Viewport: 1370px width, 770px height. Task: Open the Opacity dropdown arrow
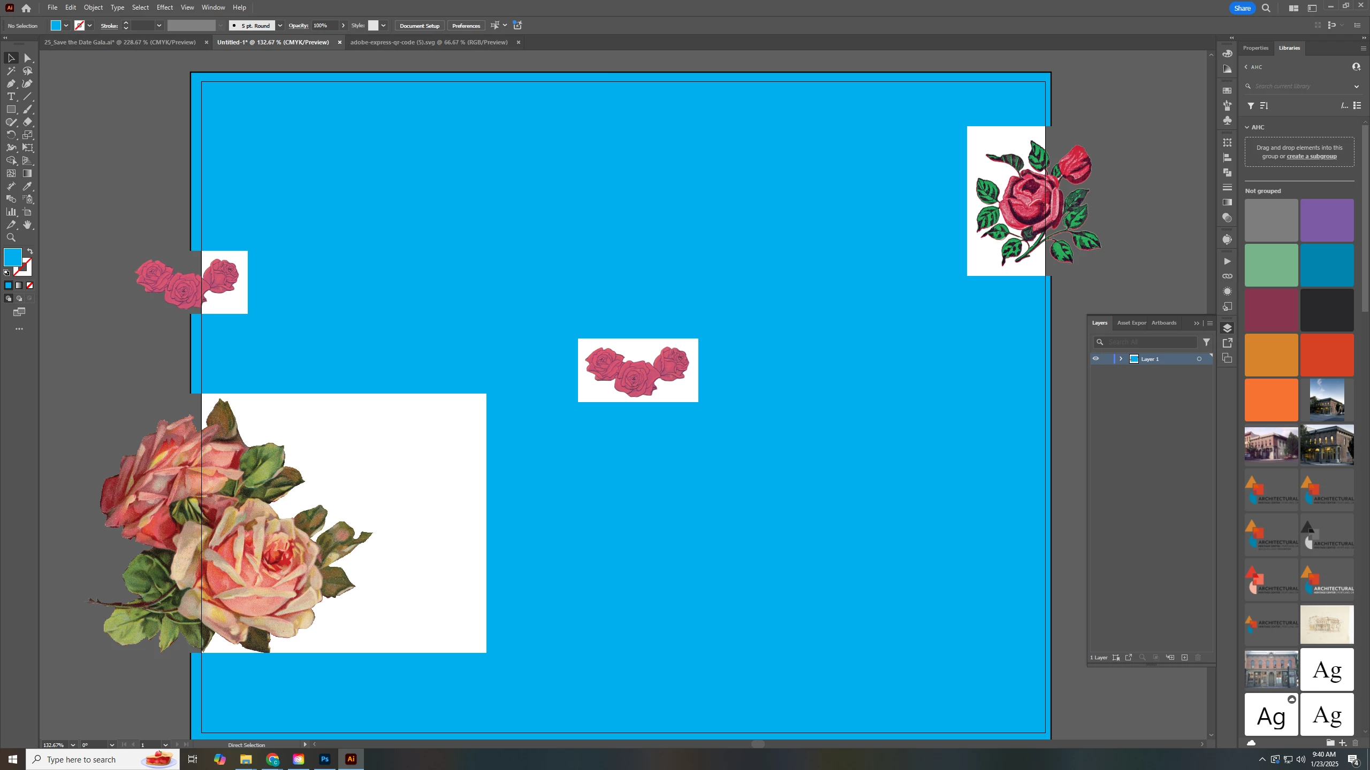pos(344,26)
